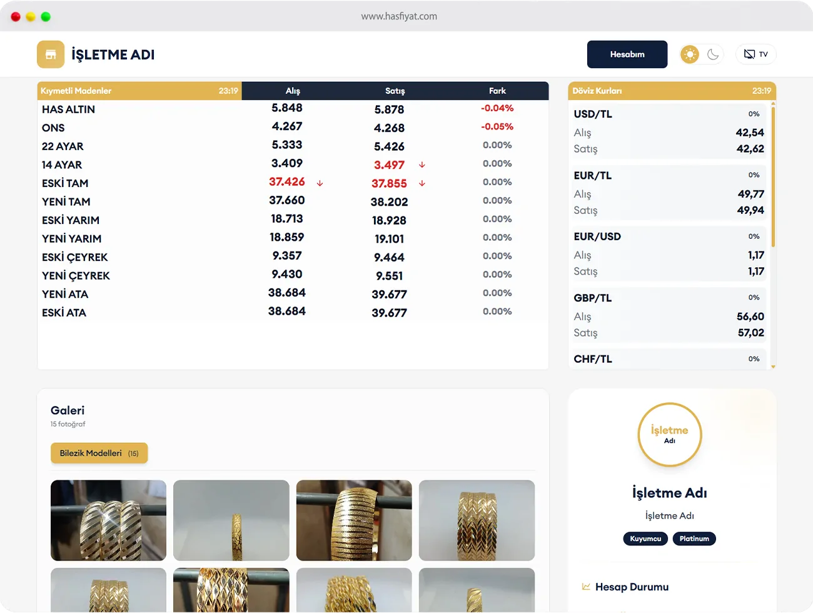Viewport: 813px width, 613px height.
Task: Select the YENİ TAM row label
Action: (x=66, y=201)
